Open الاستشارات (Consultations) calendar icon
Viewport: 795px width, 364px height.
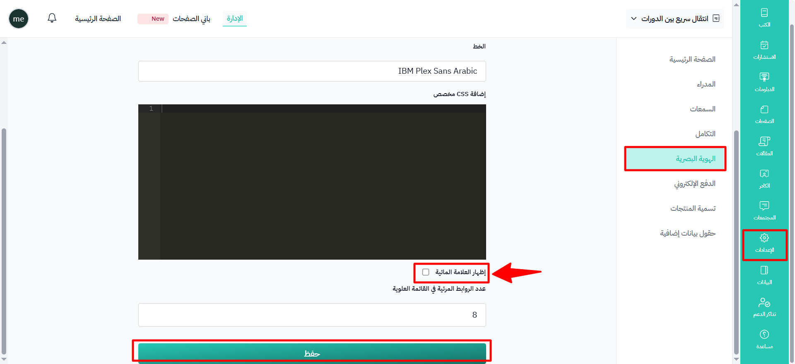point(764,50)
